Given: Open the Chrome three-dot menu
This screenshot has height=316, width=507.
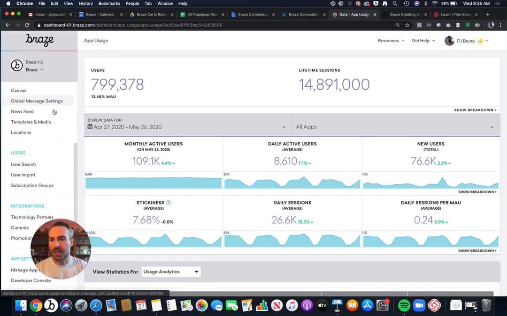Looking at the screenshot, I should click(x=500, y=25).
